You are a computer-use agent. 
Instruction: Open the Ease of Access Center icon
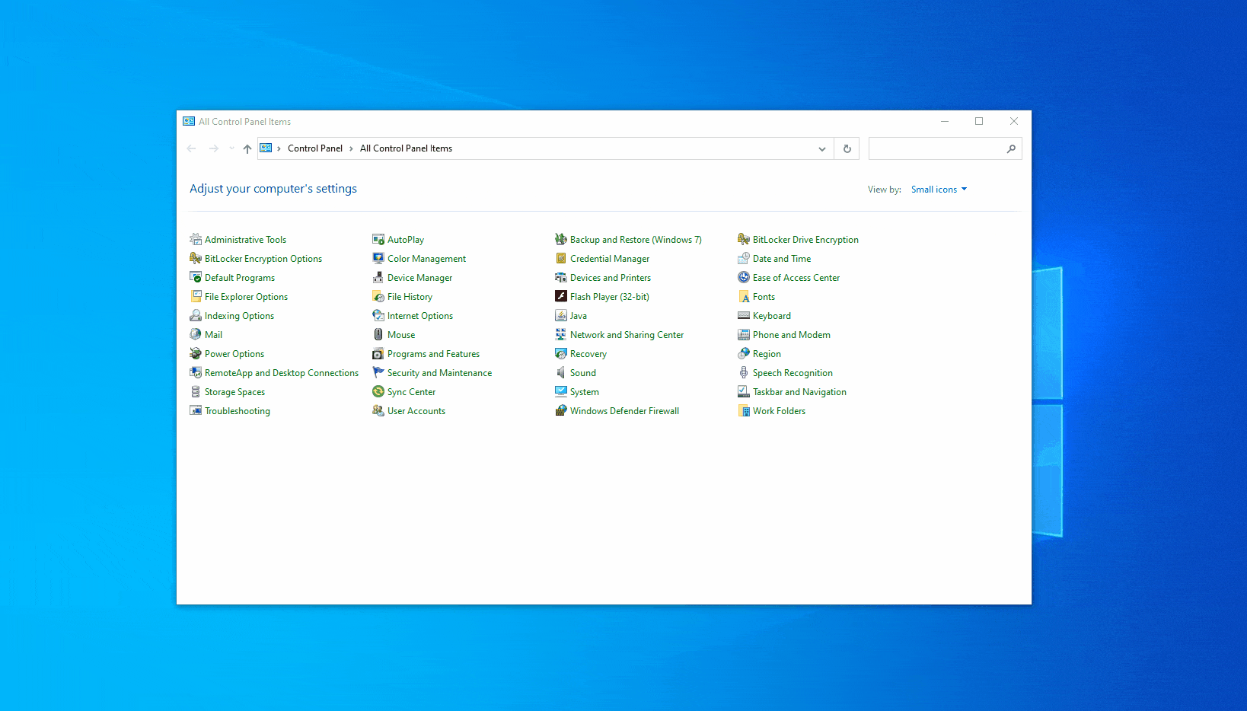(744, 278)
